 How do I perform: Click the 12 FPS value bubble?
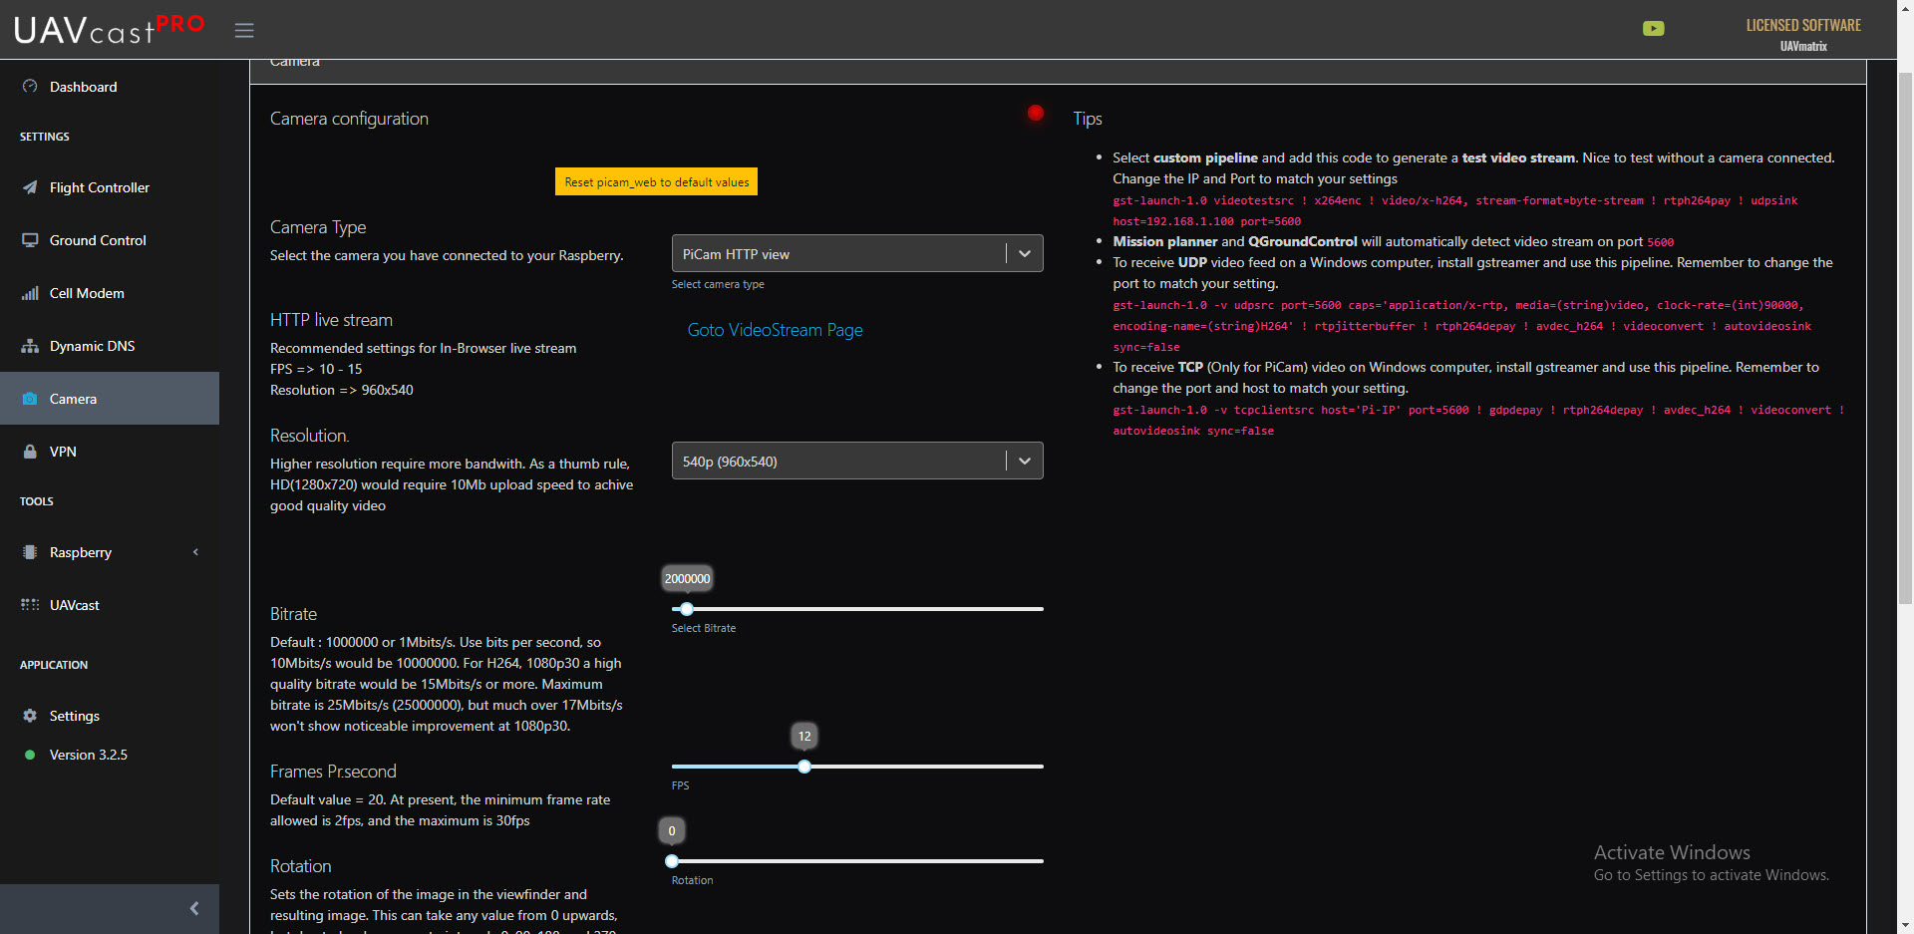804,736
